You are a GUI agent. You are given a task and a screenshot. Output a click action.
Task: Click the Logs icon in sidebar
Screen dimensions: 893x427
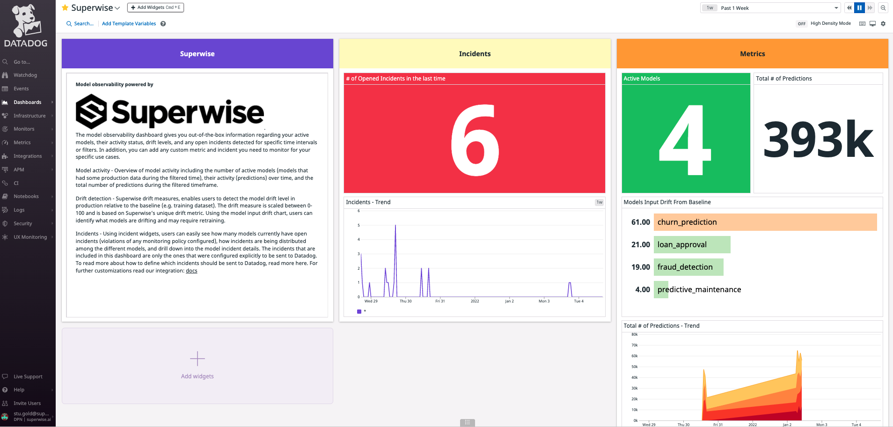(x=5, y=210)
